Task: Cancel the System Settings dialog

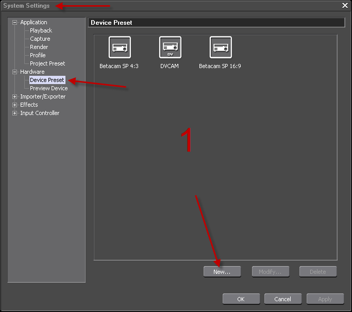Action: coord(283,299)
